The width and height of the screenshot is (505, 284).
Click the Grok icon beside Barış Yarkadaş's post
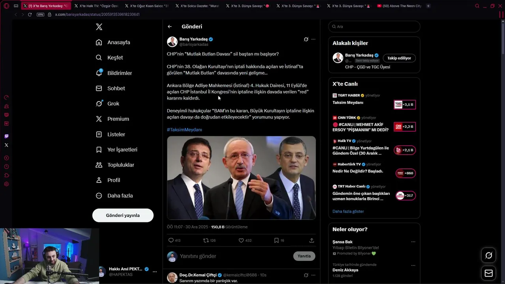click(x=306, y=39)
